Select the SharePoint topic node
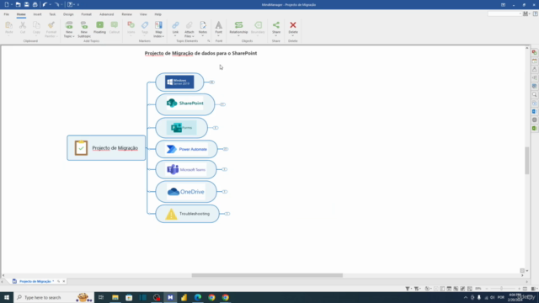539x303 pixels. pos(185,104)
